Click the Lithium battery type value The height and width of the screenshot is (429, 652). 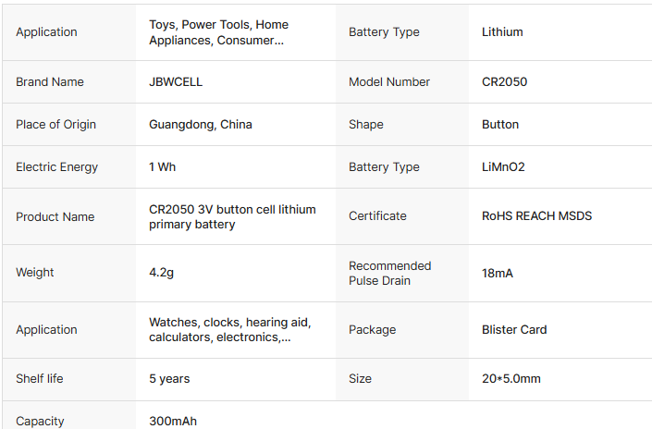pos(502,32)
